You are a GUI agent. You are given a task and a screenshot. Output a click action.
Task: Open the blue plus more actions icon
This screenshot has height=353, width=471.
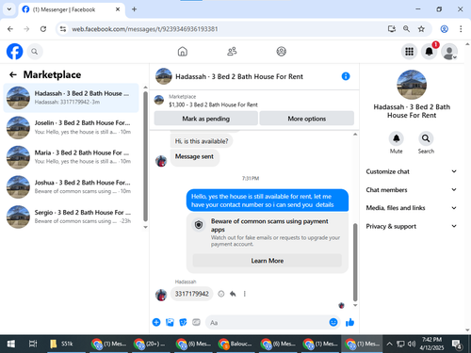click(156, 322)
